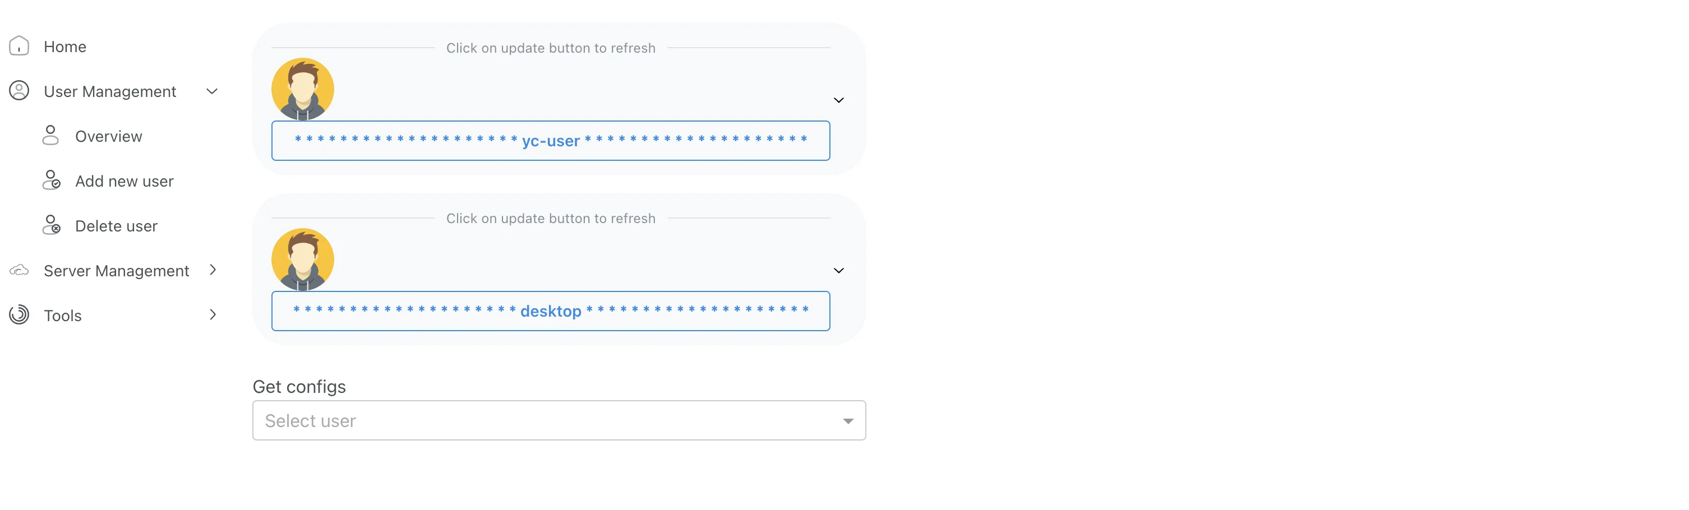Select Add new user menu entry

click(124, 181)
